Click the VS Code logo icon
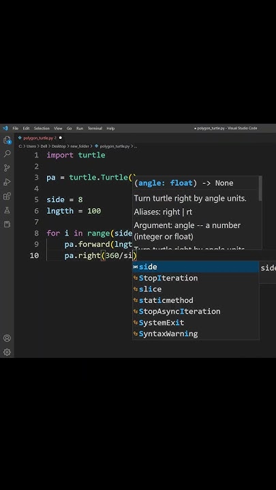Viewport: 276px width, 490px height. coord(5,128)
